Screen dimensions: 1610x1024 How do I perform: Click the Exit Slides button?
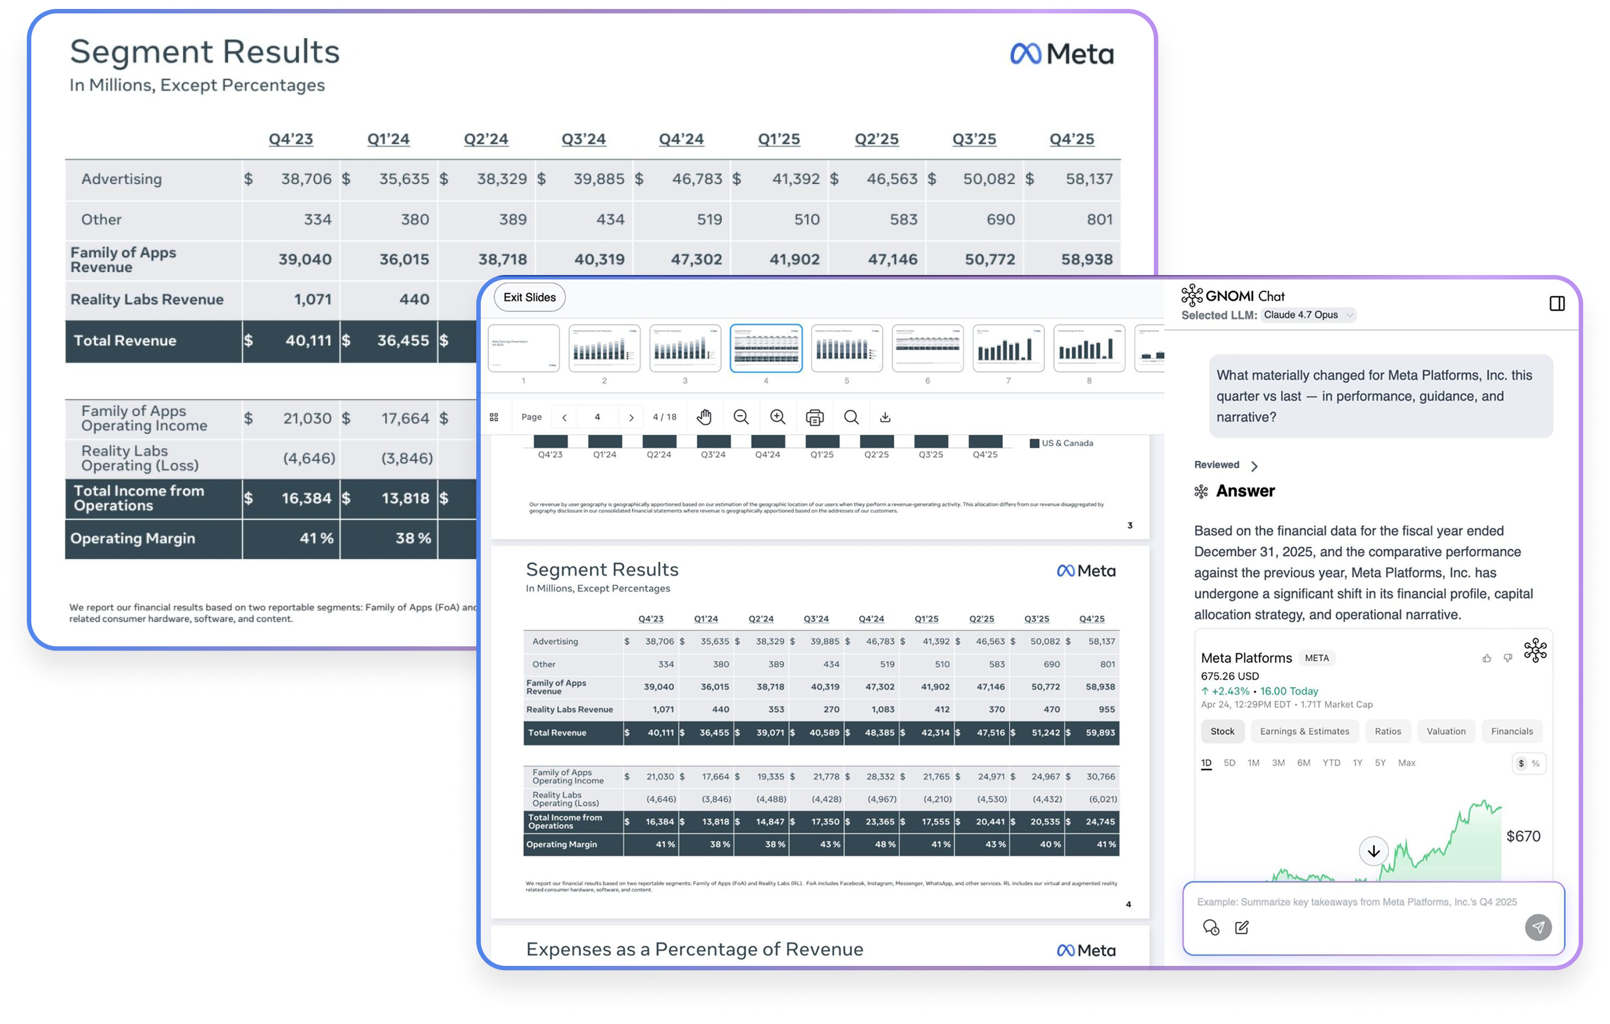pos(529,297)
